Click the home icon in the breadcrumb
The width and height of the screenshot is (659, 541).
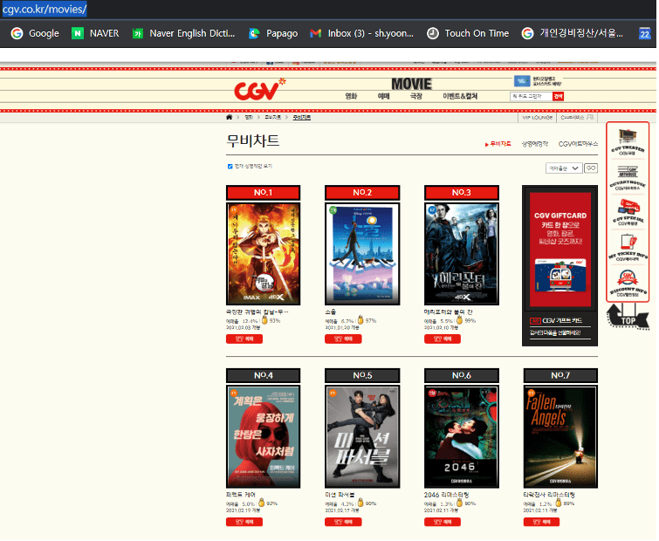[x=229, y=117]
